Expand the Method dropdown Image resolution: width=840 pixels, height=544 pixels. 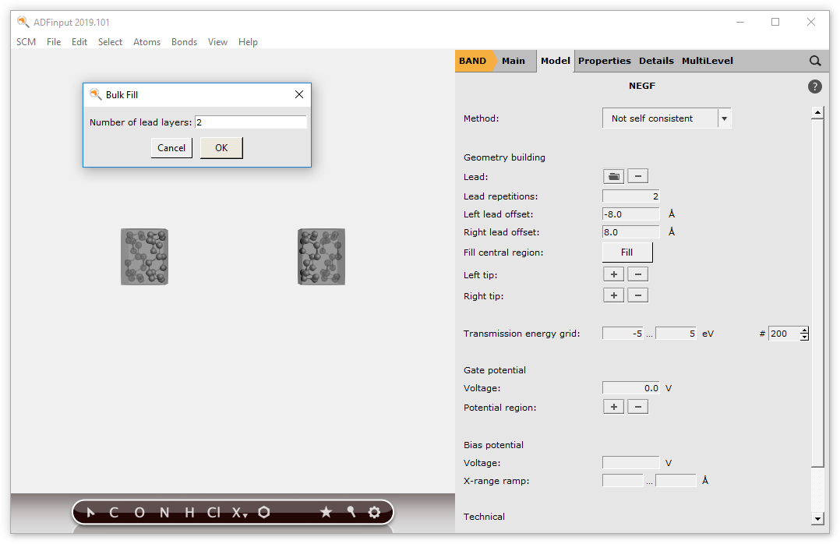tap(724, 118)
